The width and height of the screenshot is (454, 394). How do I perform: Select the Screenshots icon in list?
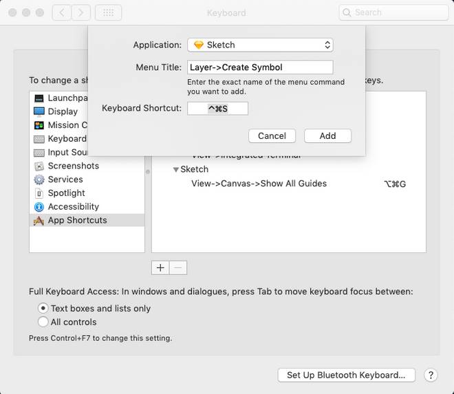coord(39,166)
